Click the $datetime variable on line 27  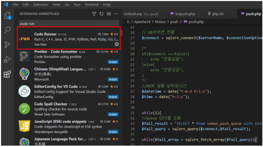coord(151,91)
